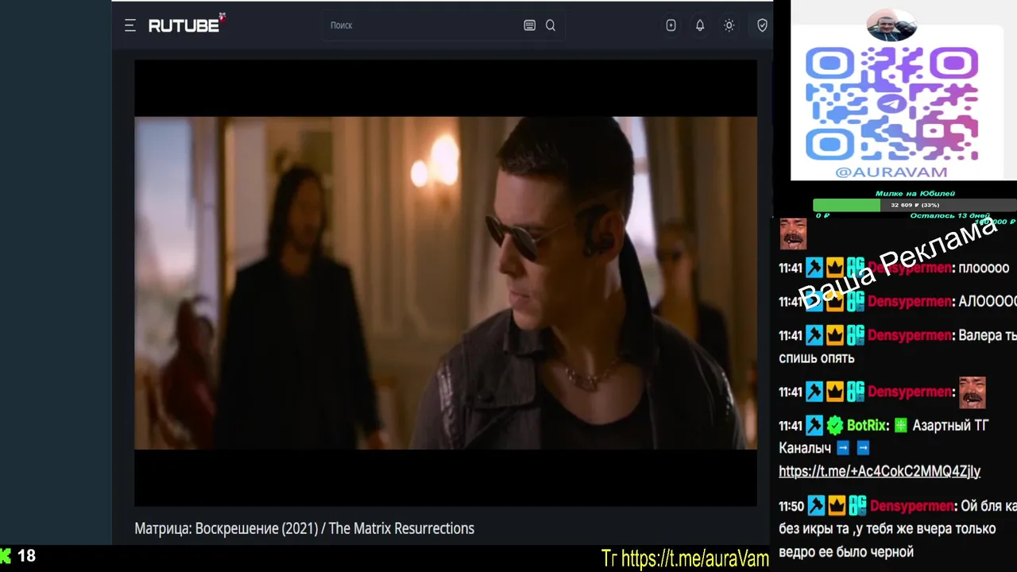Viewport: 1017px width, 572px height.
Task: Click moderator badge on BotRix message
Action: (814, 426)
